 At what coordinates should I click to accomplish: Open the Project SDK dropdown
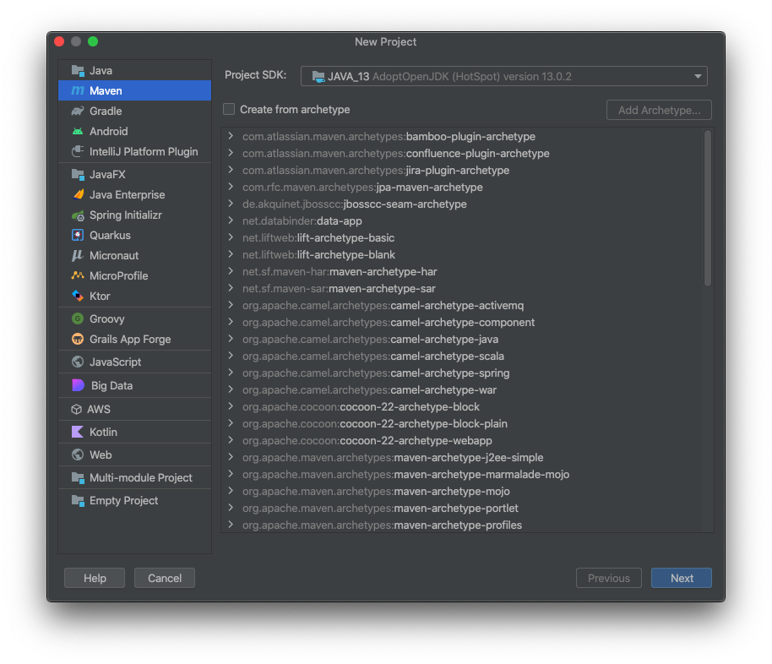click(504, 76)
